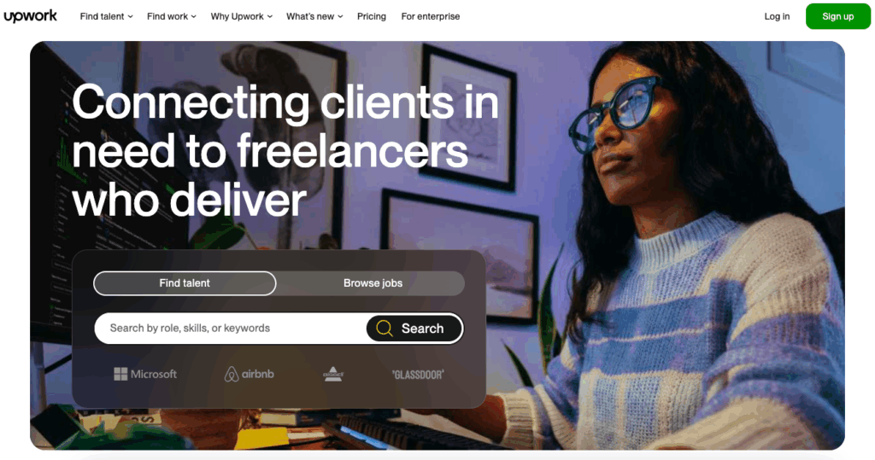The image size is (875, 460).
Task: Open the Pricing page
Action: [x=372, y=17]
